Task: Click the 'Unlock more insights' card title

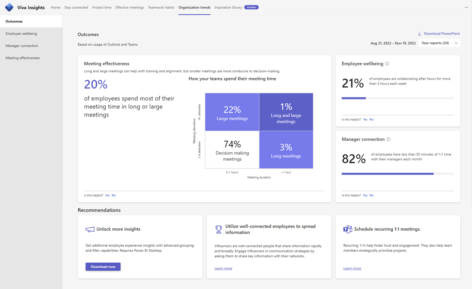Action: coord(118,229)
